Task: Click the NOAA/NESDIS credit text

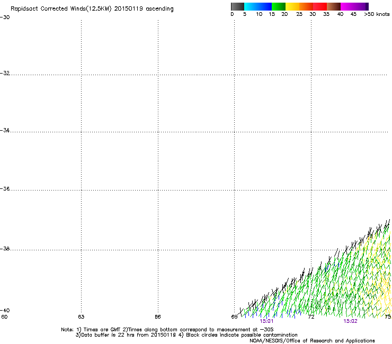Action: 312,341
